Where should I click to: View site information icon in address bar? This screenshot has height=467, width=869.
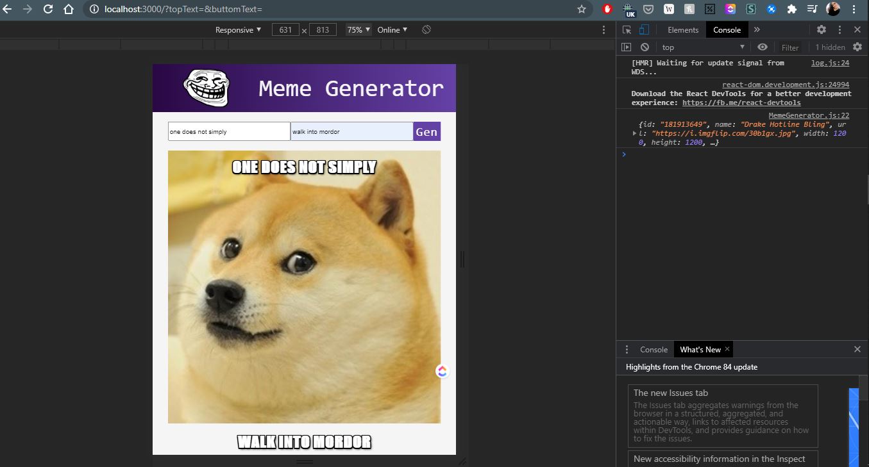tap(94, 9)
